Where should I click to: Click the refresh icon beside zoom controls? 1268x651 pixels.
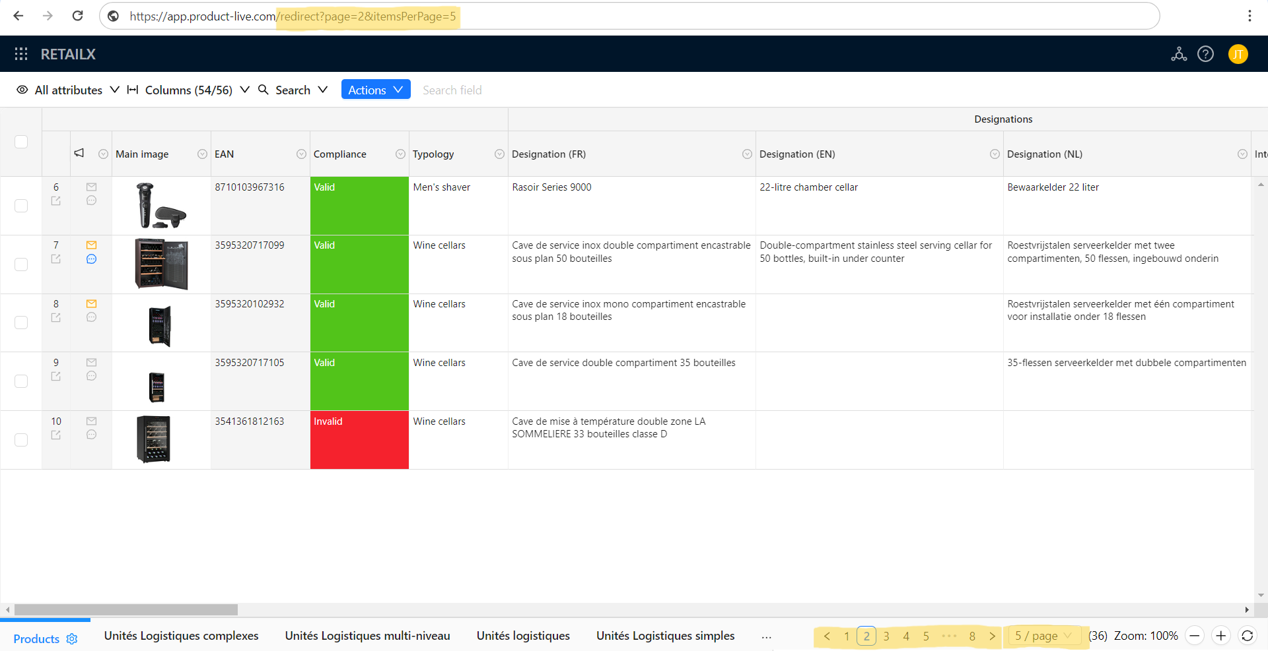click(1247, 636)
